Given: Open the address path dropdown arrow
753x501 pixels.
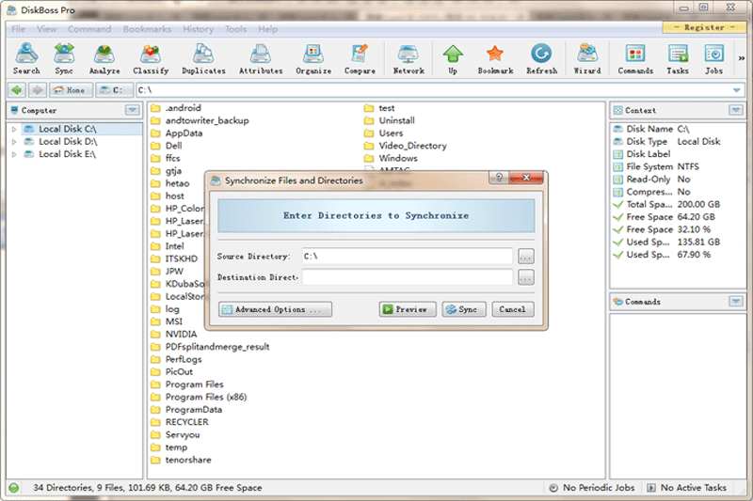Looking at the screenshot, I should point(736,90).
